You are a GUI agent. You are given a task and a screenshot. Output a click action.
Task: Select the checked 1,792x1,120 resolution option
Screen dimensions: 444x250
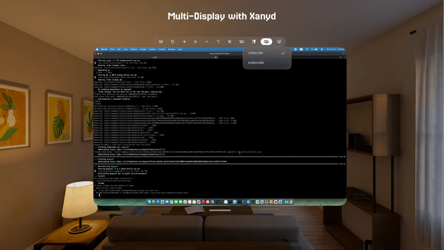click(x=259, y=53)
